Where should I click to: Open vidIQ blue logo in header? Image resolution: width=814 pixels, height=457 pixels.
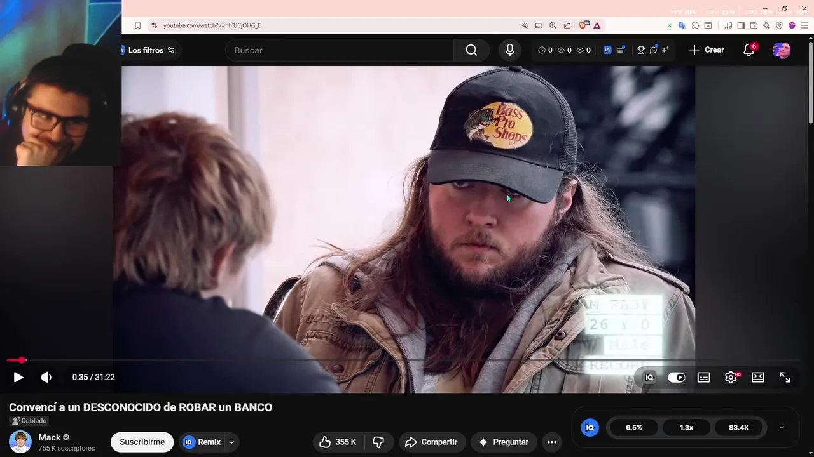pyautogui.click(x=607, y=50)
